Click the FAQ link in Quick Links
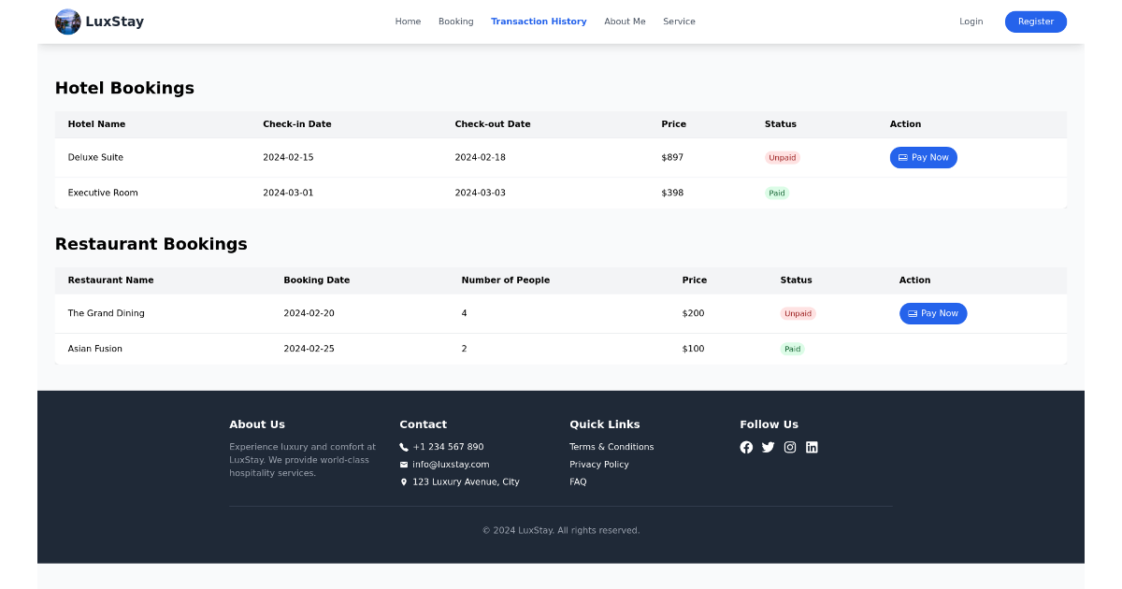This screenshot has height=589, width=1122. pos(578,481)
